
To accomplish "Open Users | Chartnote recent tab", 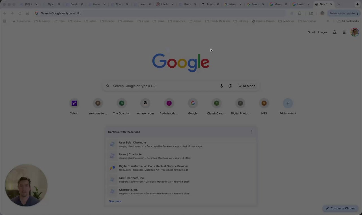I will (181, 156).
